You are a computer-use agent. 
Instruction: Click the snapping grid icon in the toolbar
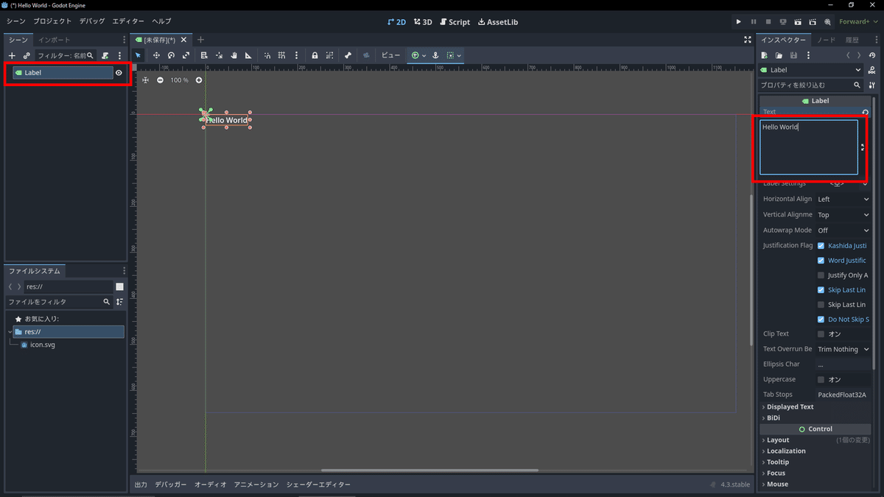coord(283,55)
